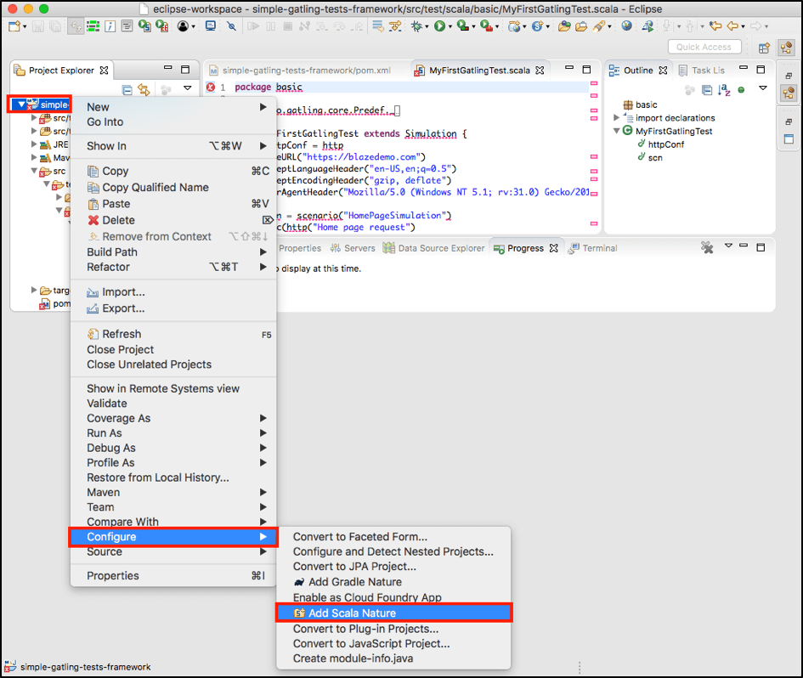This screenshot has height=678, width=803.
Task: Click the Remove All Operations icon in Progress view
Action: (707, 248)
